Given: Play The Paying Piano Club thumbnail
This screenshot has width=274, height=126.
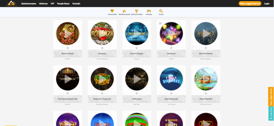Looking at the screenshot, I should pos(67,79).
